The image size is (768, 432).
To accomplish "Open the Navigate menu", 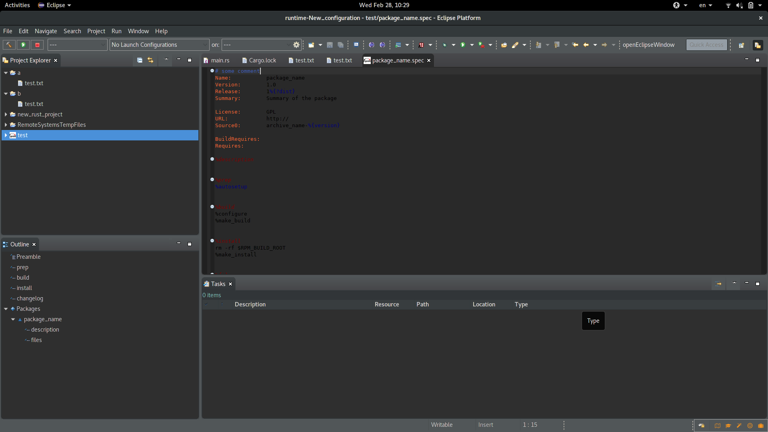I will click(46, 31).
